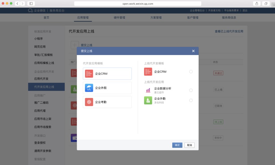
Task: Select the 企业数据分析 radio button
Action: coord(191,90)
